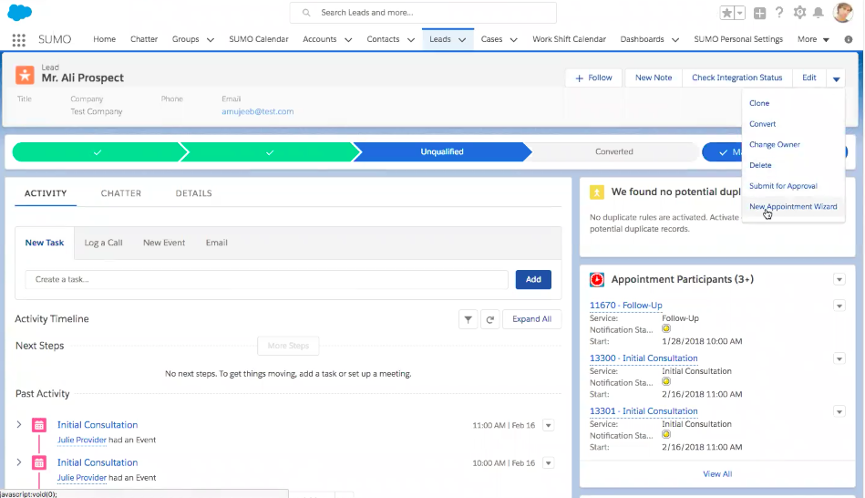Image resolution: width=865 pixels, height=498 pixels.
Task: Expand the Cases nav dropdown
Action: tap(513, 40)
